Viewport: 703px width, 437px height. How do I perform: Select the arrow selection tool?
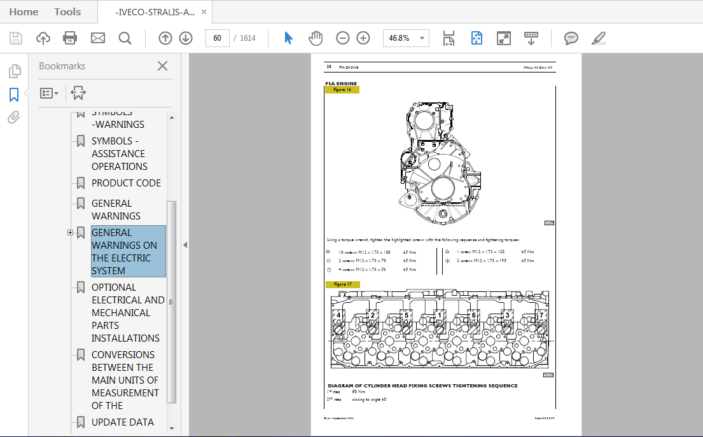coord(288,38)
